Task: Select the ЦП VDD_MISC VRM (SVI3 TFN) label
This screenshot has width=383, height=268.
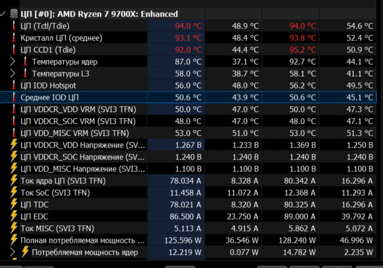Action: coord(75,133)
